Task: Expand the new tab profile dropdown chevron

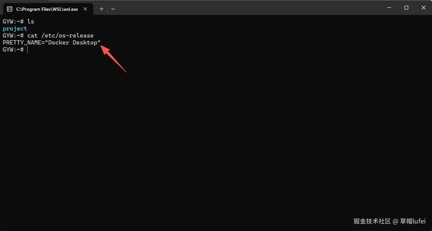Action: click(x=113, y=9)
